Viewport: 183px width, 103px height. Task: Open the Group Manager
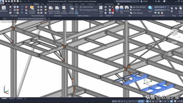click(71, 10)
